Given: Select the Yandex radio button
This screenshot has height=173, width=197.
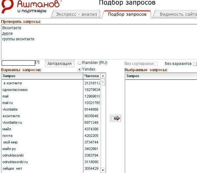Looking at the screenshot, I should tap(79, 69).
